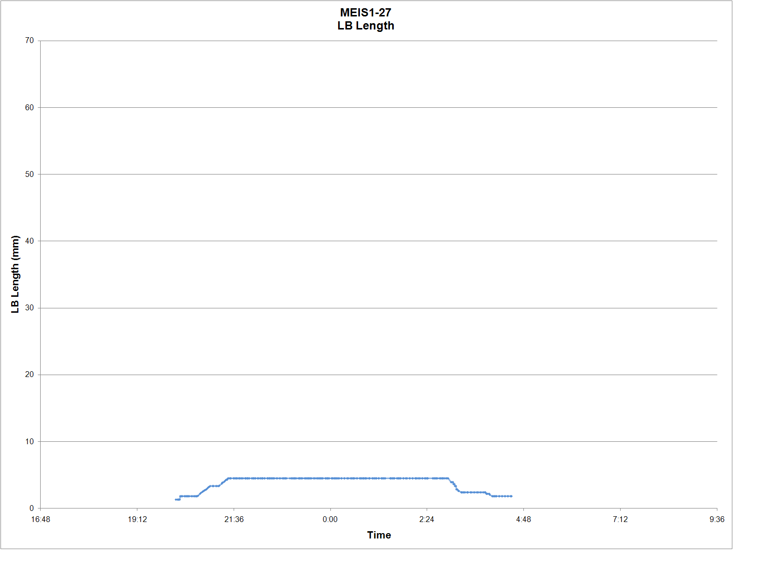This screenshot has width=773, height=581.
Task: Select the 50 tick label on the y-axis
Action: click(x=30, y=174)
